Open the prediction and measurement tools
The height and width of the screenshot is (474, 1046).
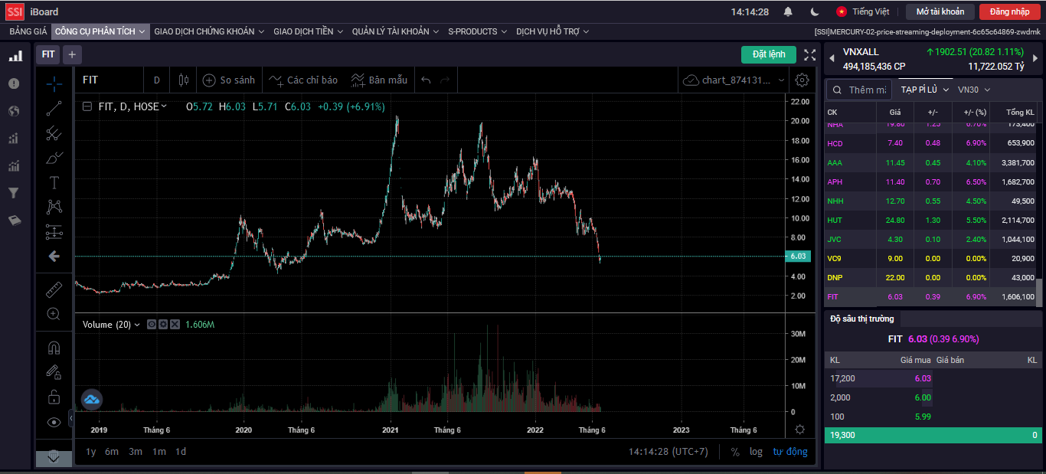(x=54, y=231)
